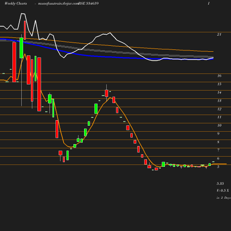
Task: Click the 'in 2 Days' text
Action: (224, 198)
